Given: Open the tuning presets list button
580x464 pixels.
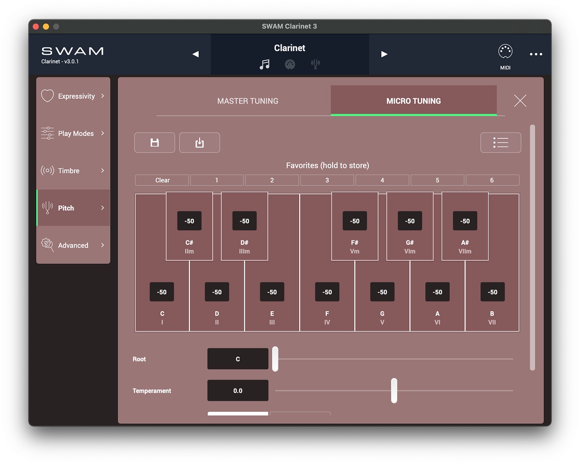Looking at the screenshot, I should pyautogui.click(x=501, y=143).
